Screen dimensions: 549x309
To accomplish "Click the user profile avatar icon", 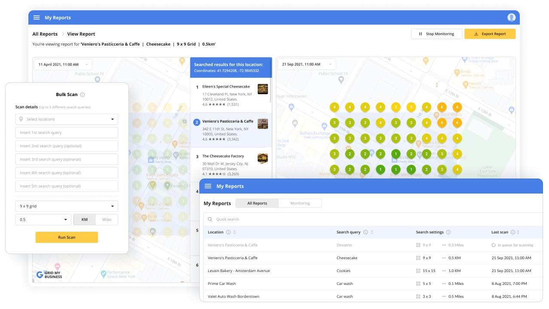I will tap(511, 17).
